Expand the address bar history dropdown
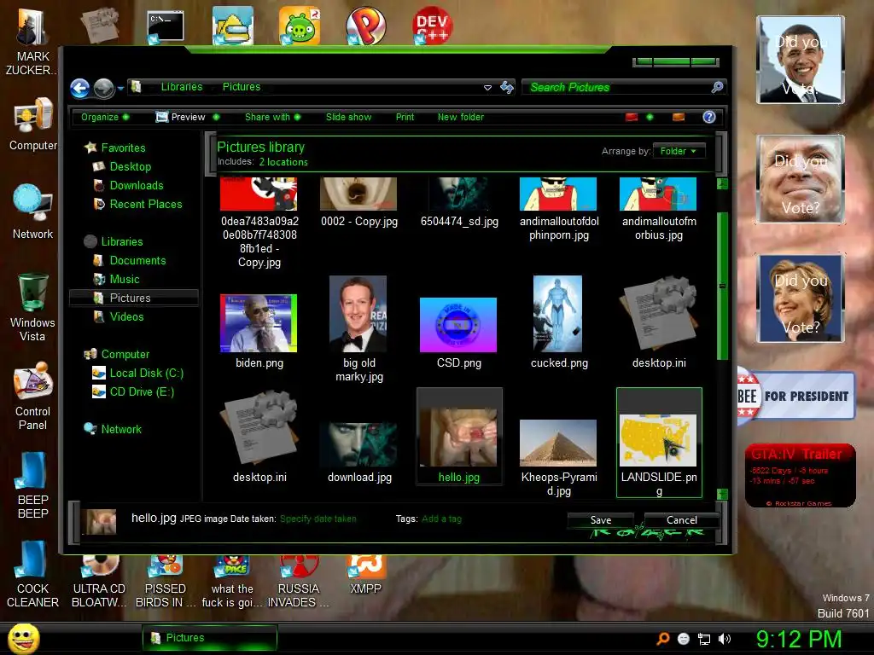 click(x=487, y=88)
